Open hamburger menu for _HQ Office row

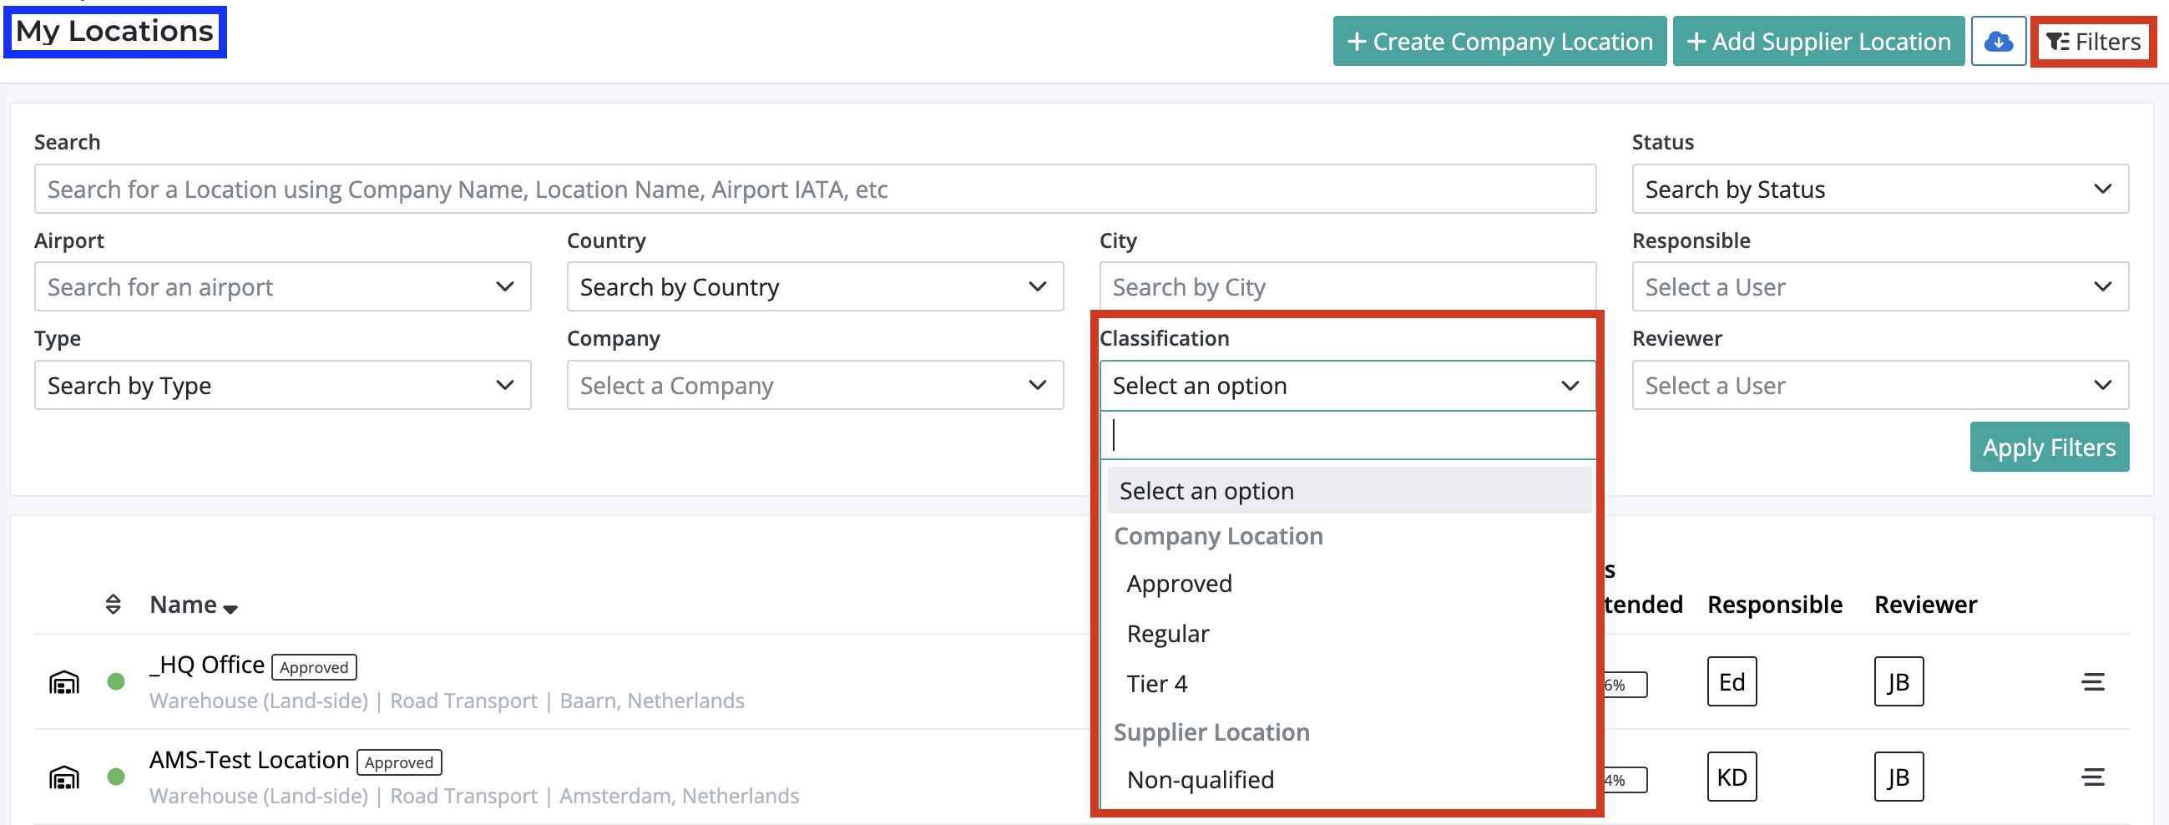pos(2093,682)
